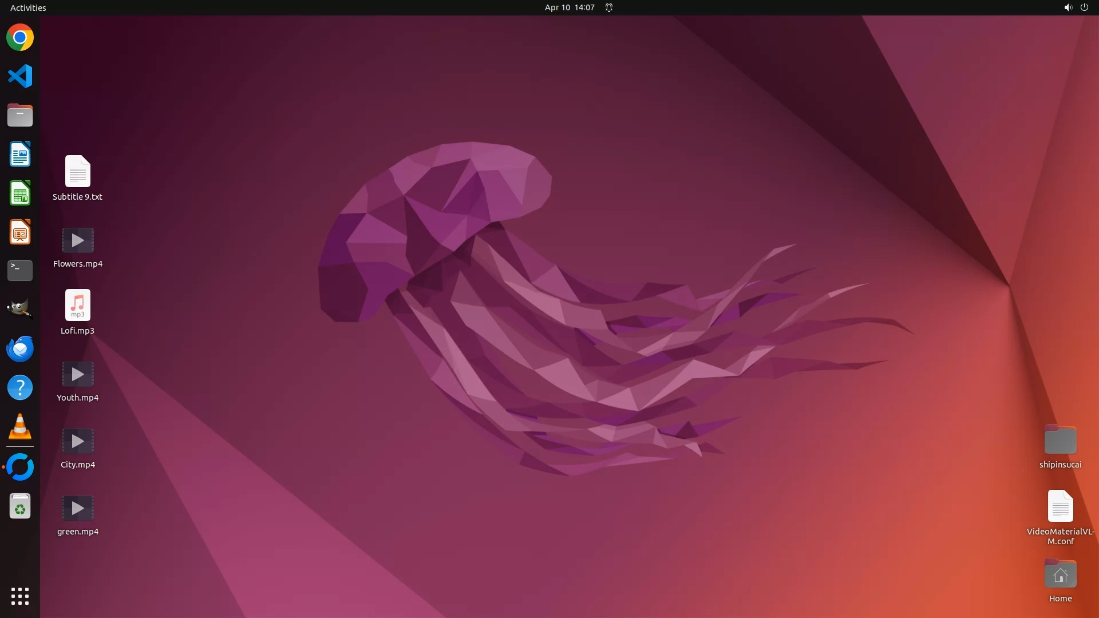This screenshot has width=1099, height=618.
Task: Launch Thunderbird mail from the dock
Action: tap(20, 348)
